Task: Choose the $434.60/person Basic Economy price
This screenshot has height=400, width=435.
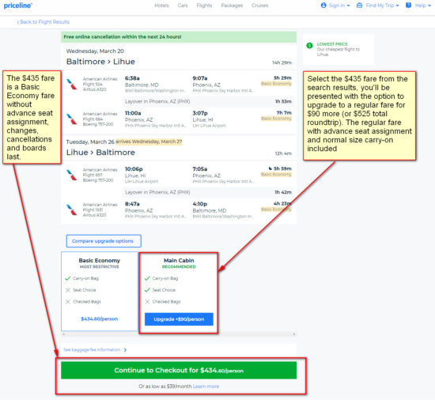Action: pos(100,319)
